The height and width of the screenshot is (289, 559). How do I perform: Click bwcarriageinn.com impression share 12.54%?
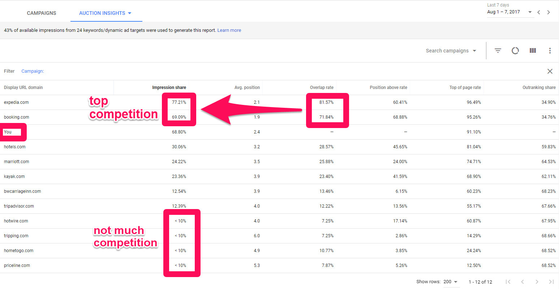(179, 191)
